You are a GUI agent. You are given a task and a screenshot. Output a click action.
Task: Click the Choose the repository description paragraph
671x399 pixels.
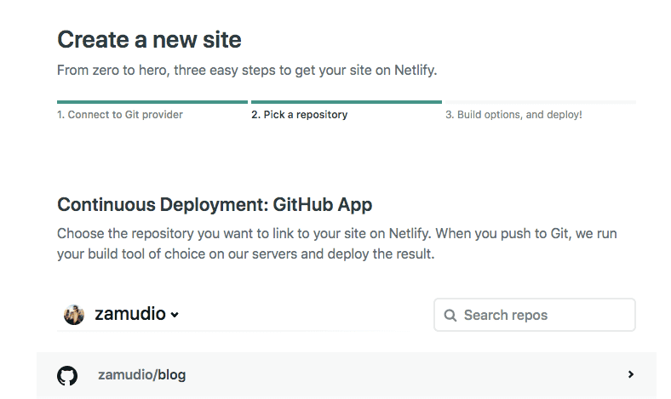341,242
